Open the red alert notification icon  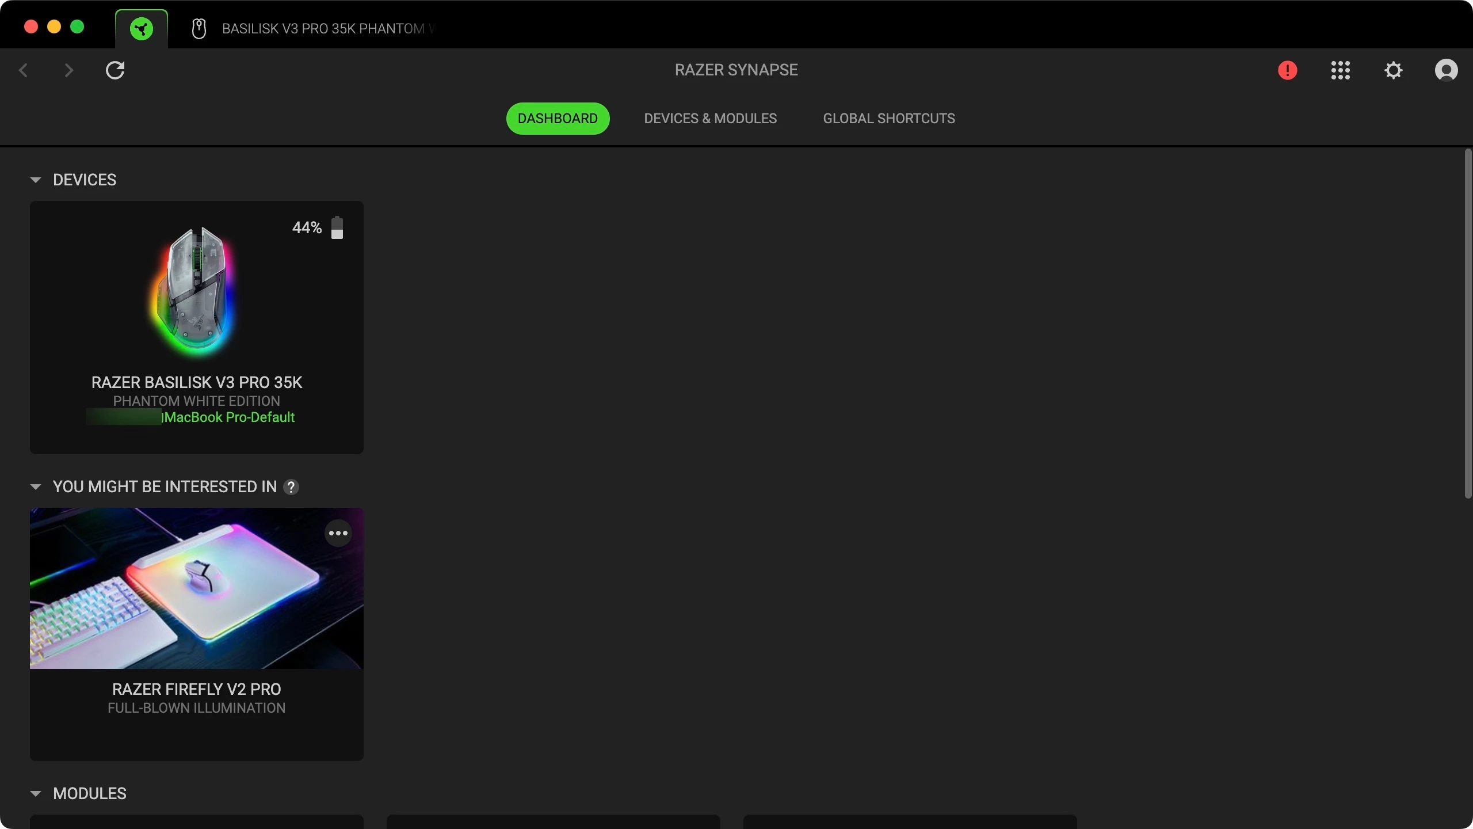[1287, 70]
